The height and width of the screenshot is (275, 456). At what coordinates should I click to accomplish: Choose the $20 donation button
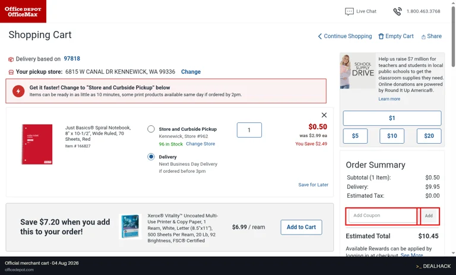click(429, 136)
